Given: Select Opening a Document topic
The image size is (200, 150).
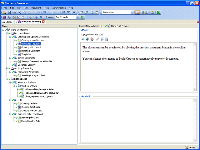Looking at the screenshot, I should (x=31, y=47).
